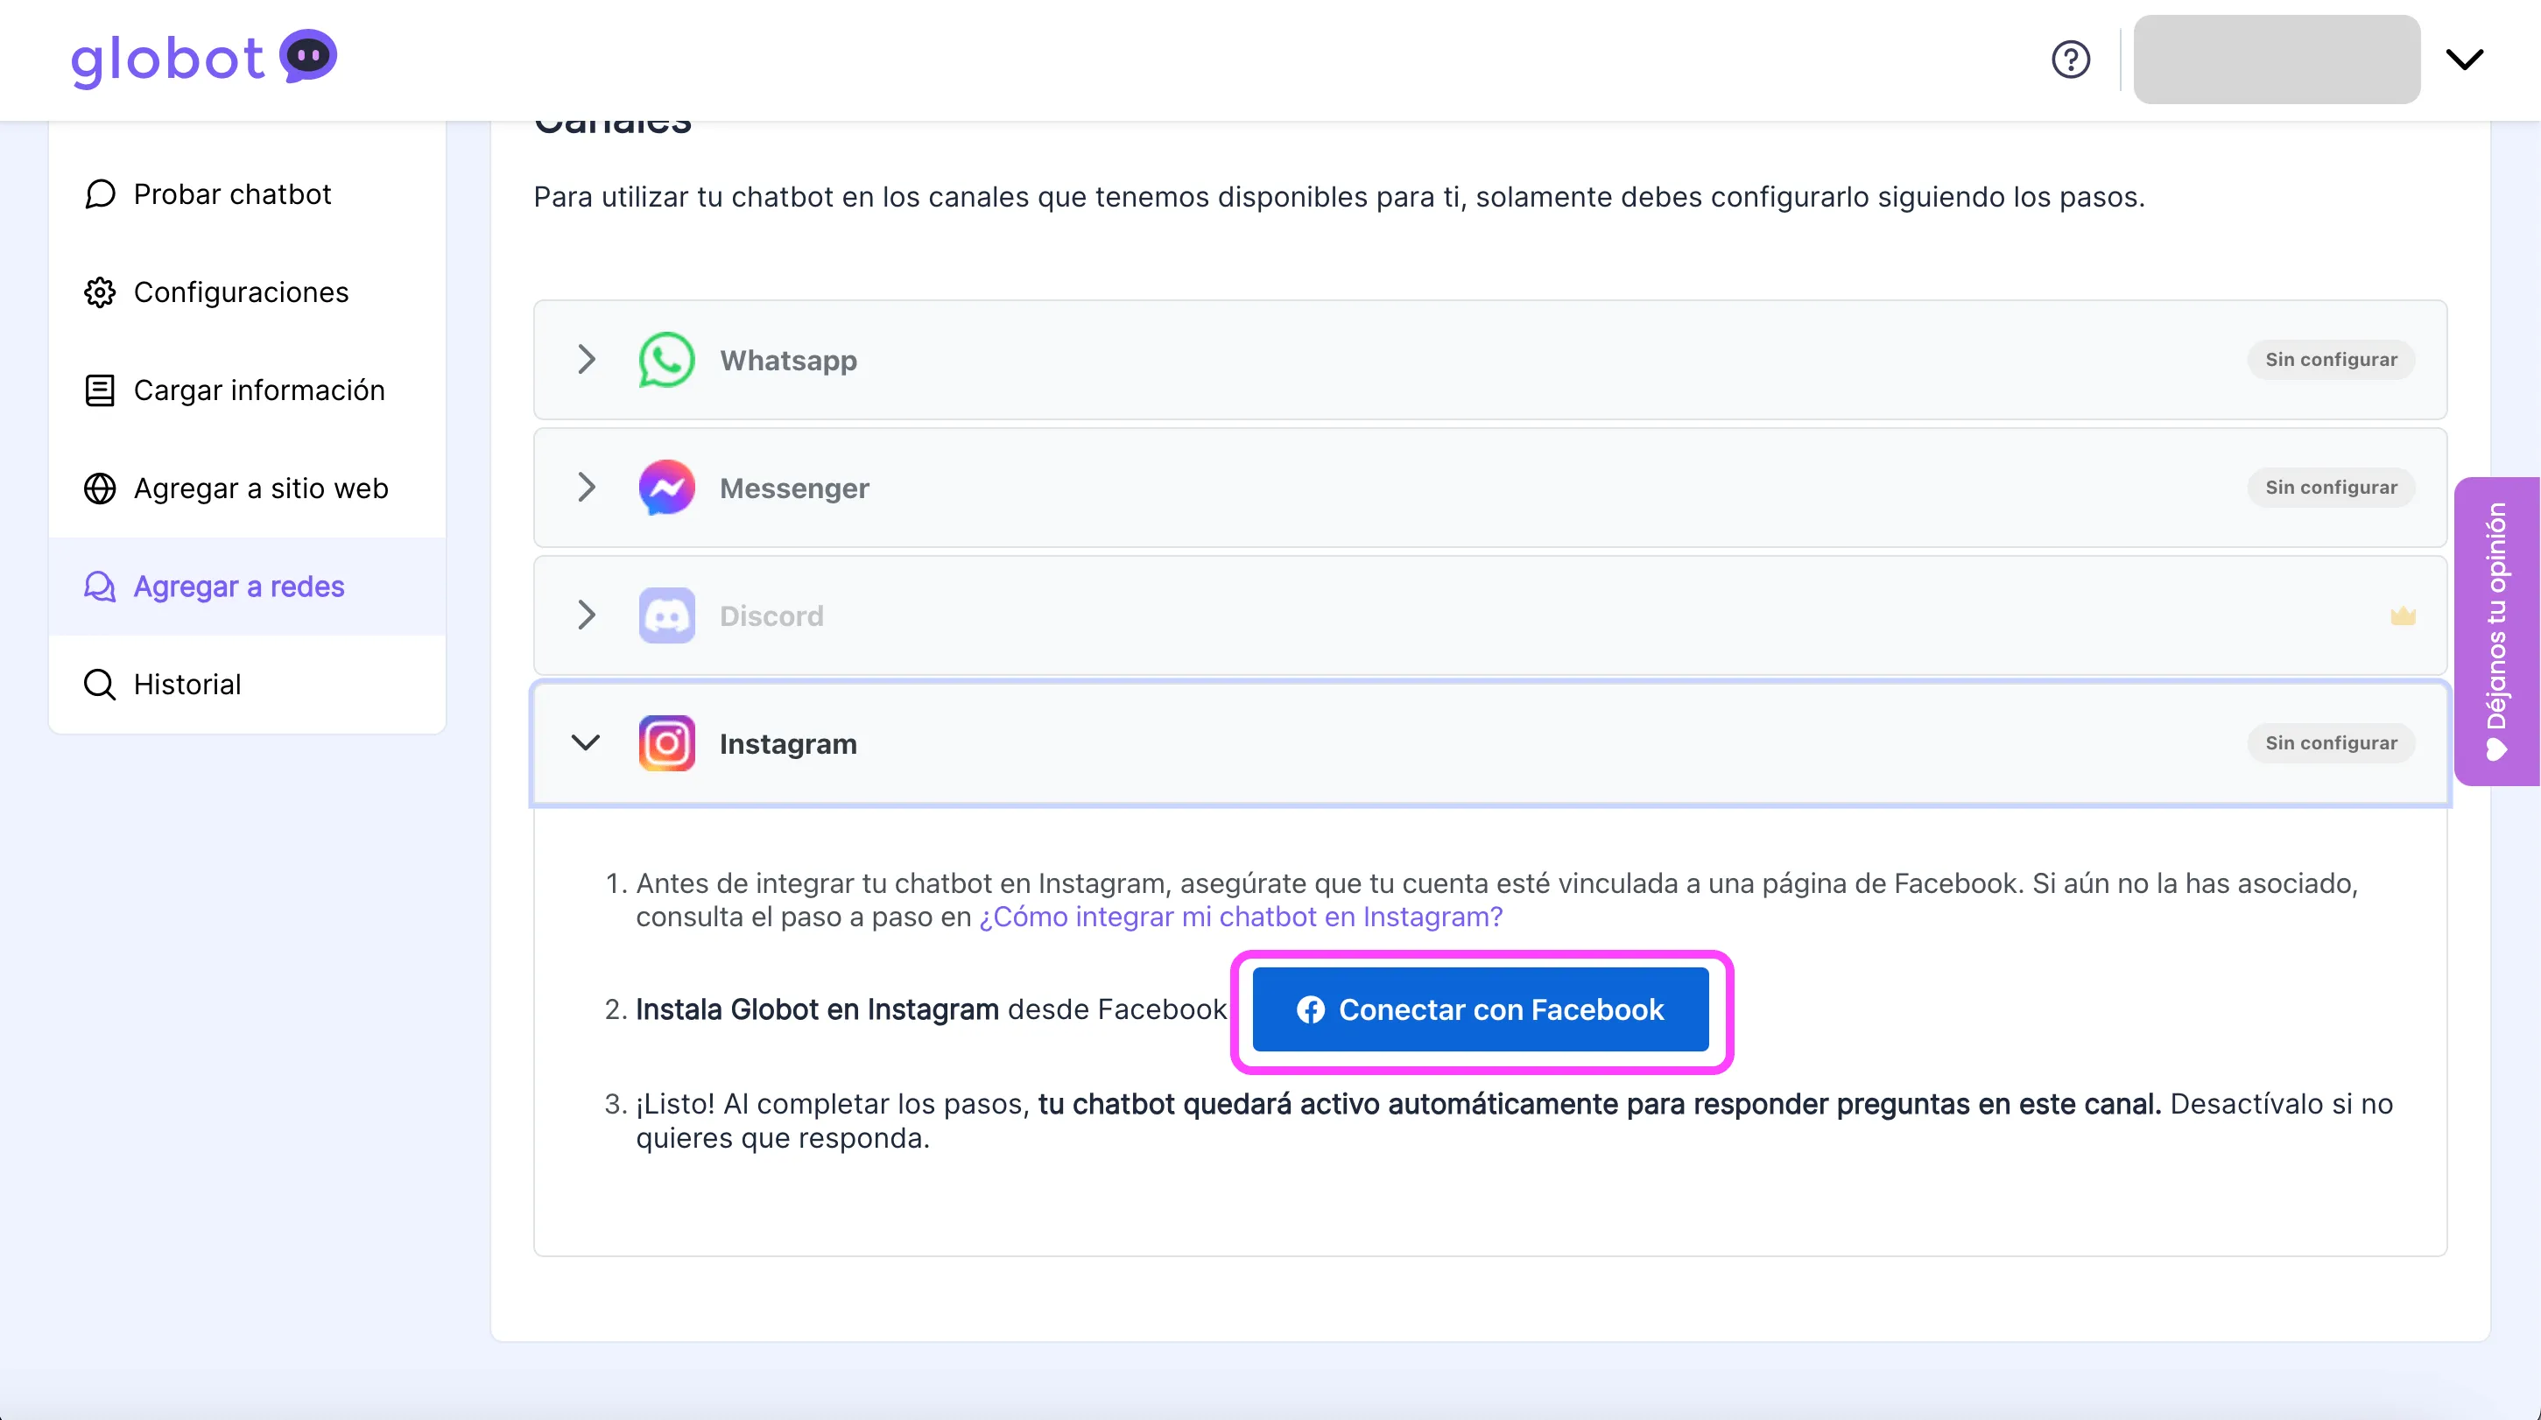
Task: Open Probar chatbot in sidebar
Action: click(x=232, y=194)
